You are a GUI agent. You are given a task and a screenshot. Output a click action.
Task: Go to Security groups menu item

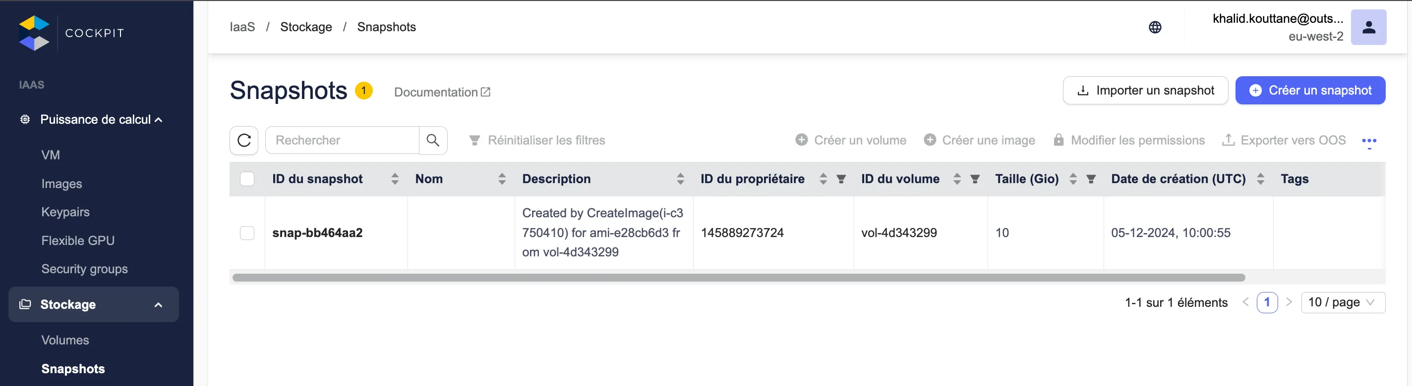pos(84,269)
